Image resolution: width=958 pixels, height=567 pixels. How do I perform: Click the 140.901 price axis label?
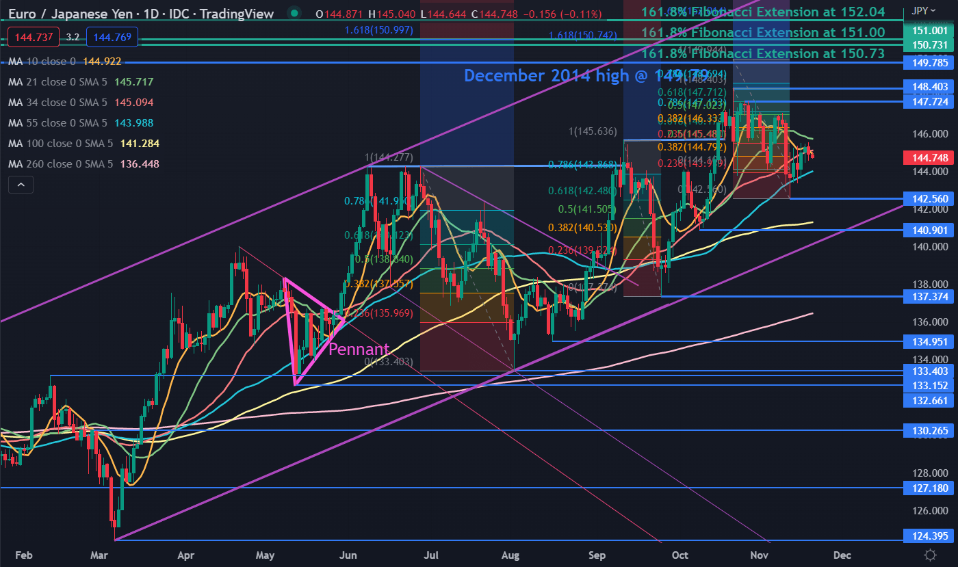929,230
